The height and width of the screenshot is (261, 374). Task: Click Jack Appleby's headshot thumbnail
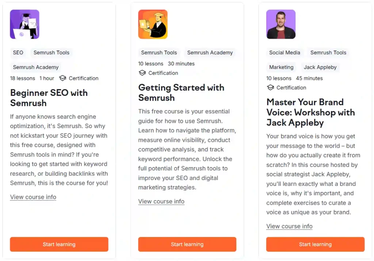point(280,24)
